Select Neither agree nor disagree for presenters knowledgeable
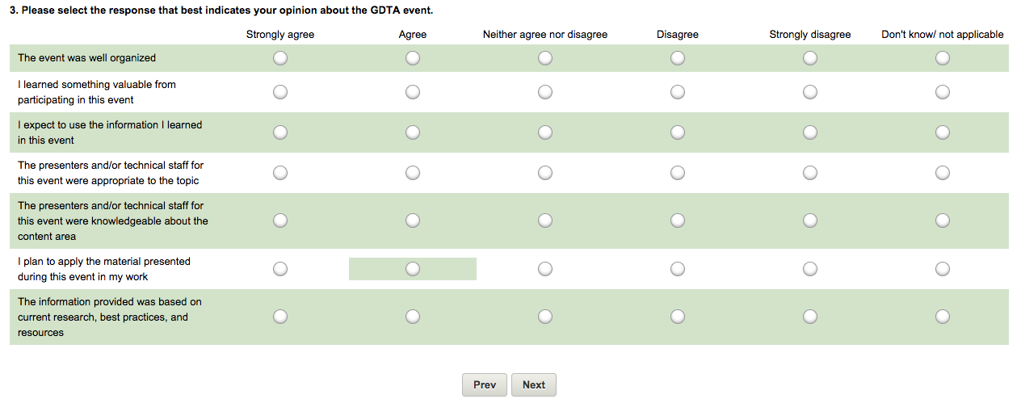Screen dimensions: 1021x420 coord(545,220)
